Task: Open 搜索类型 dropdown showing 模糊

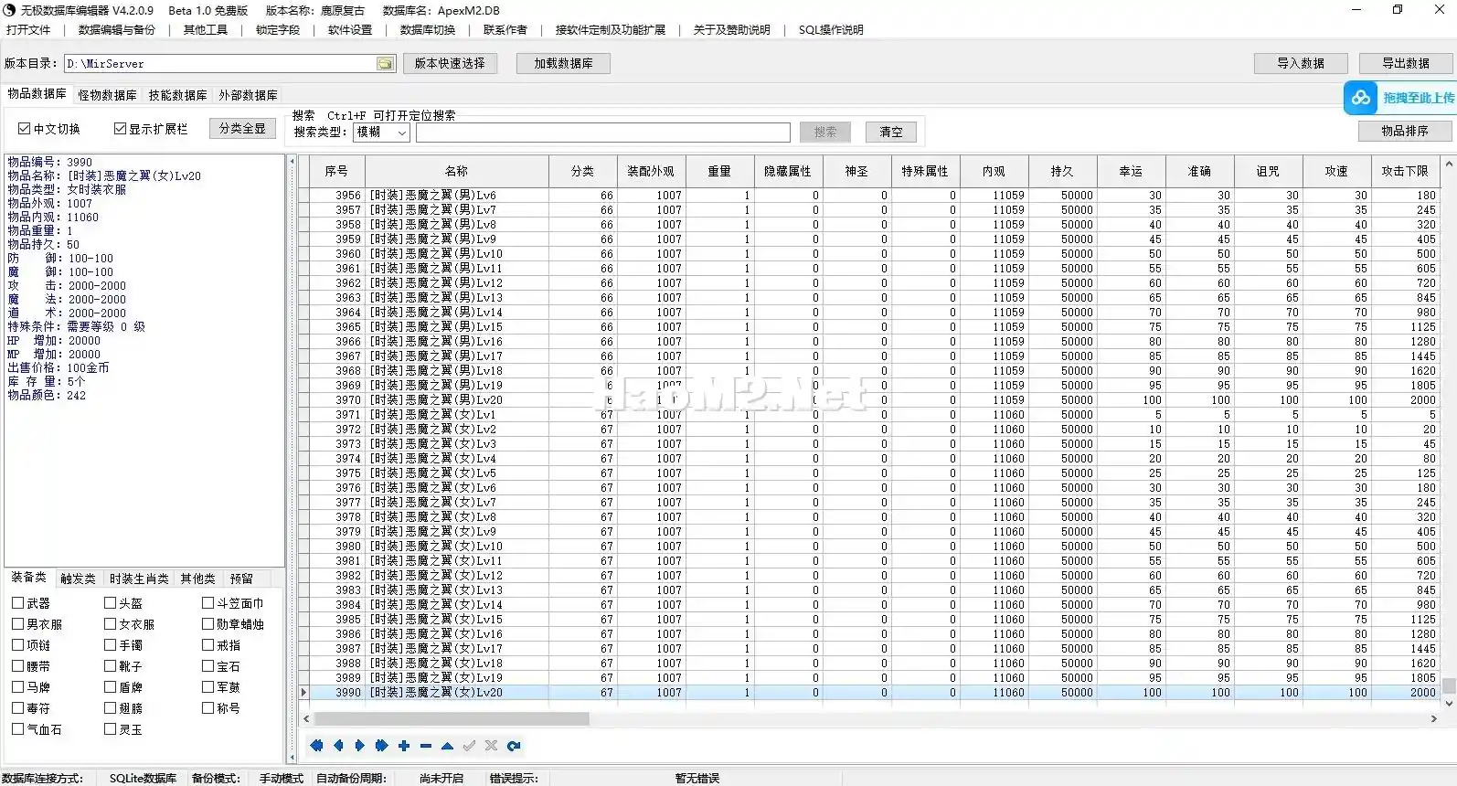Action: [x=381, y=133]
